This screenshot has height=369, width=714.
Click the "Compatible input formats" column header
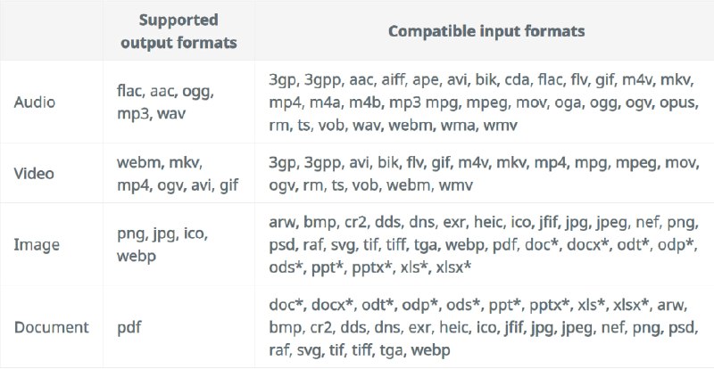tap(486, 30)
